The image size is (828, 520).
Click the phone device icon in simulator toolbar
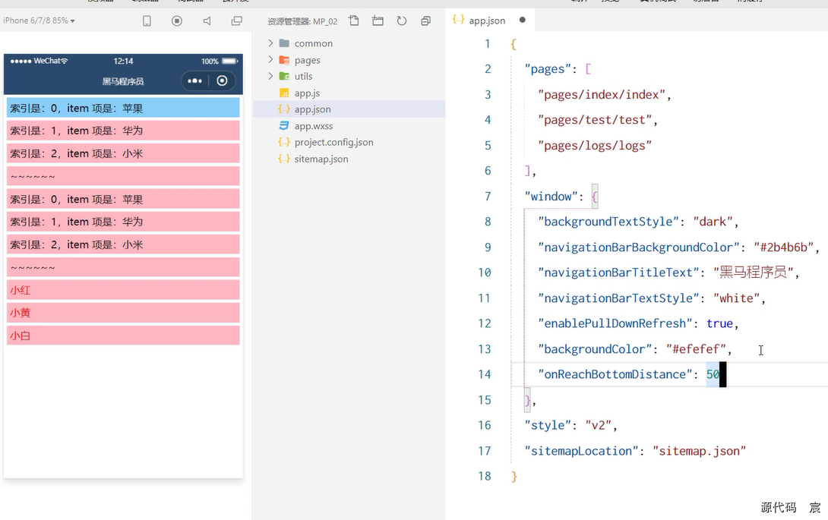click(x=147, y=20)
